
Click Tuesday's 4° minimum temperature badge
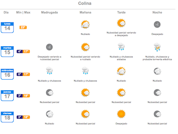point(20,52)
